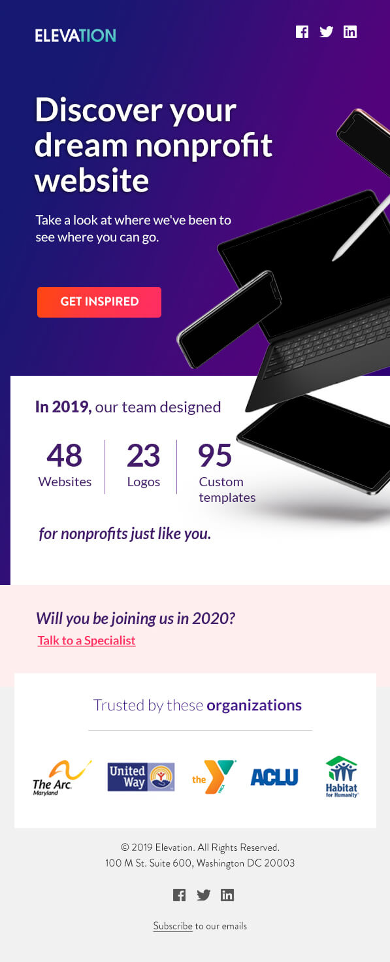Select the Habitat for Humanity logo
Image resolution: width=390 pixels, height=962 pixels.
coord(342,777)
